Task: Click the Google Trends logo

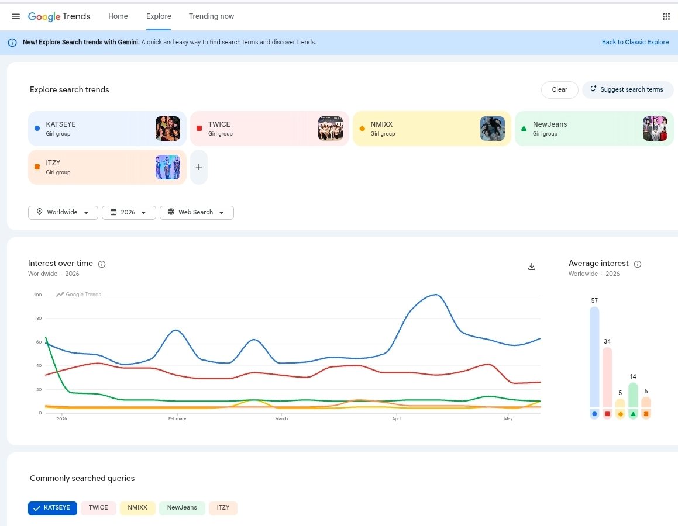Action: coord(59,16)
